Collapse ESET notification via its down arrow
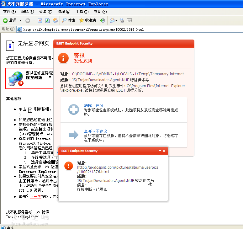Viewport: 243px width, 229px height. pyautogui.click(x=160, y=151)
